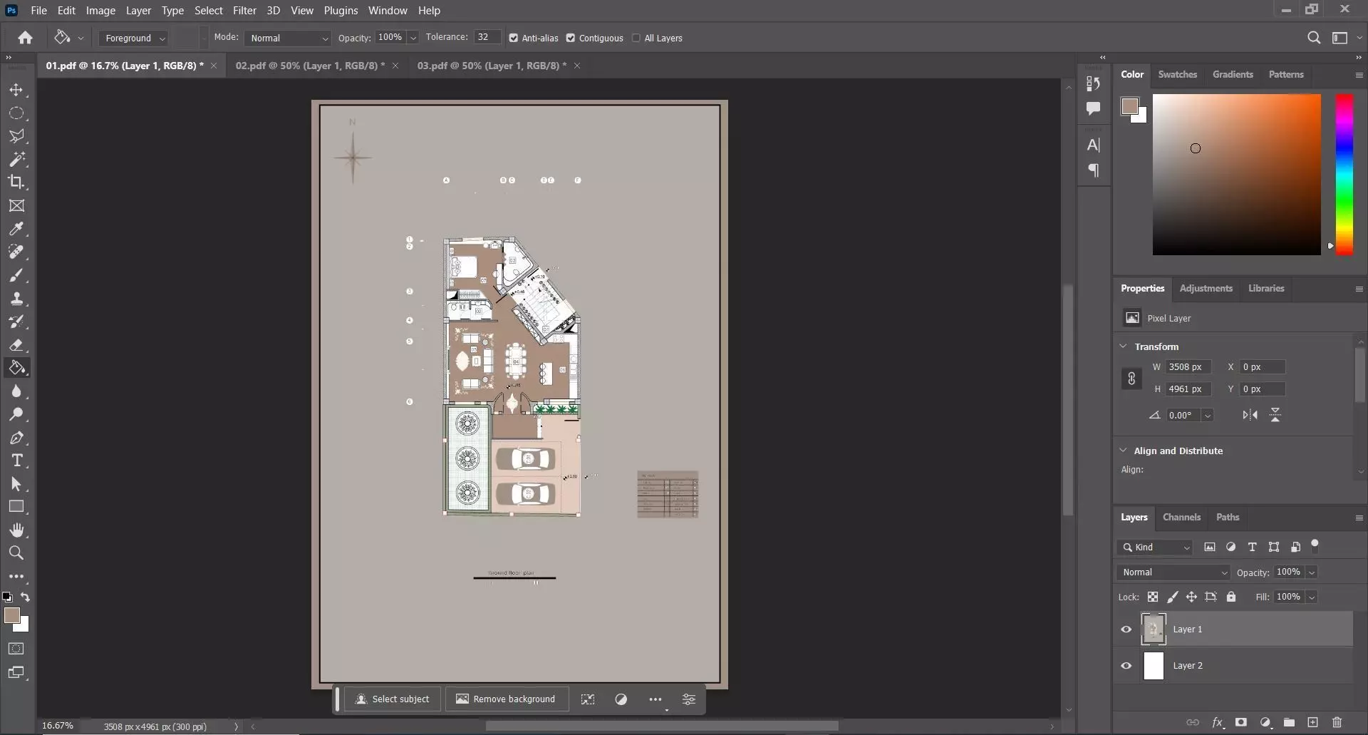Select the Horizontal Type tool
Viewport: 1368px width, 735px height.
(x=16, y=461)
